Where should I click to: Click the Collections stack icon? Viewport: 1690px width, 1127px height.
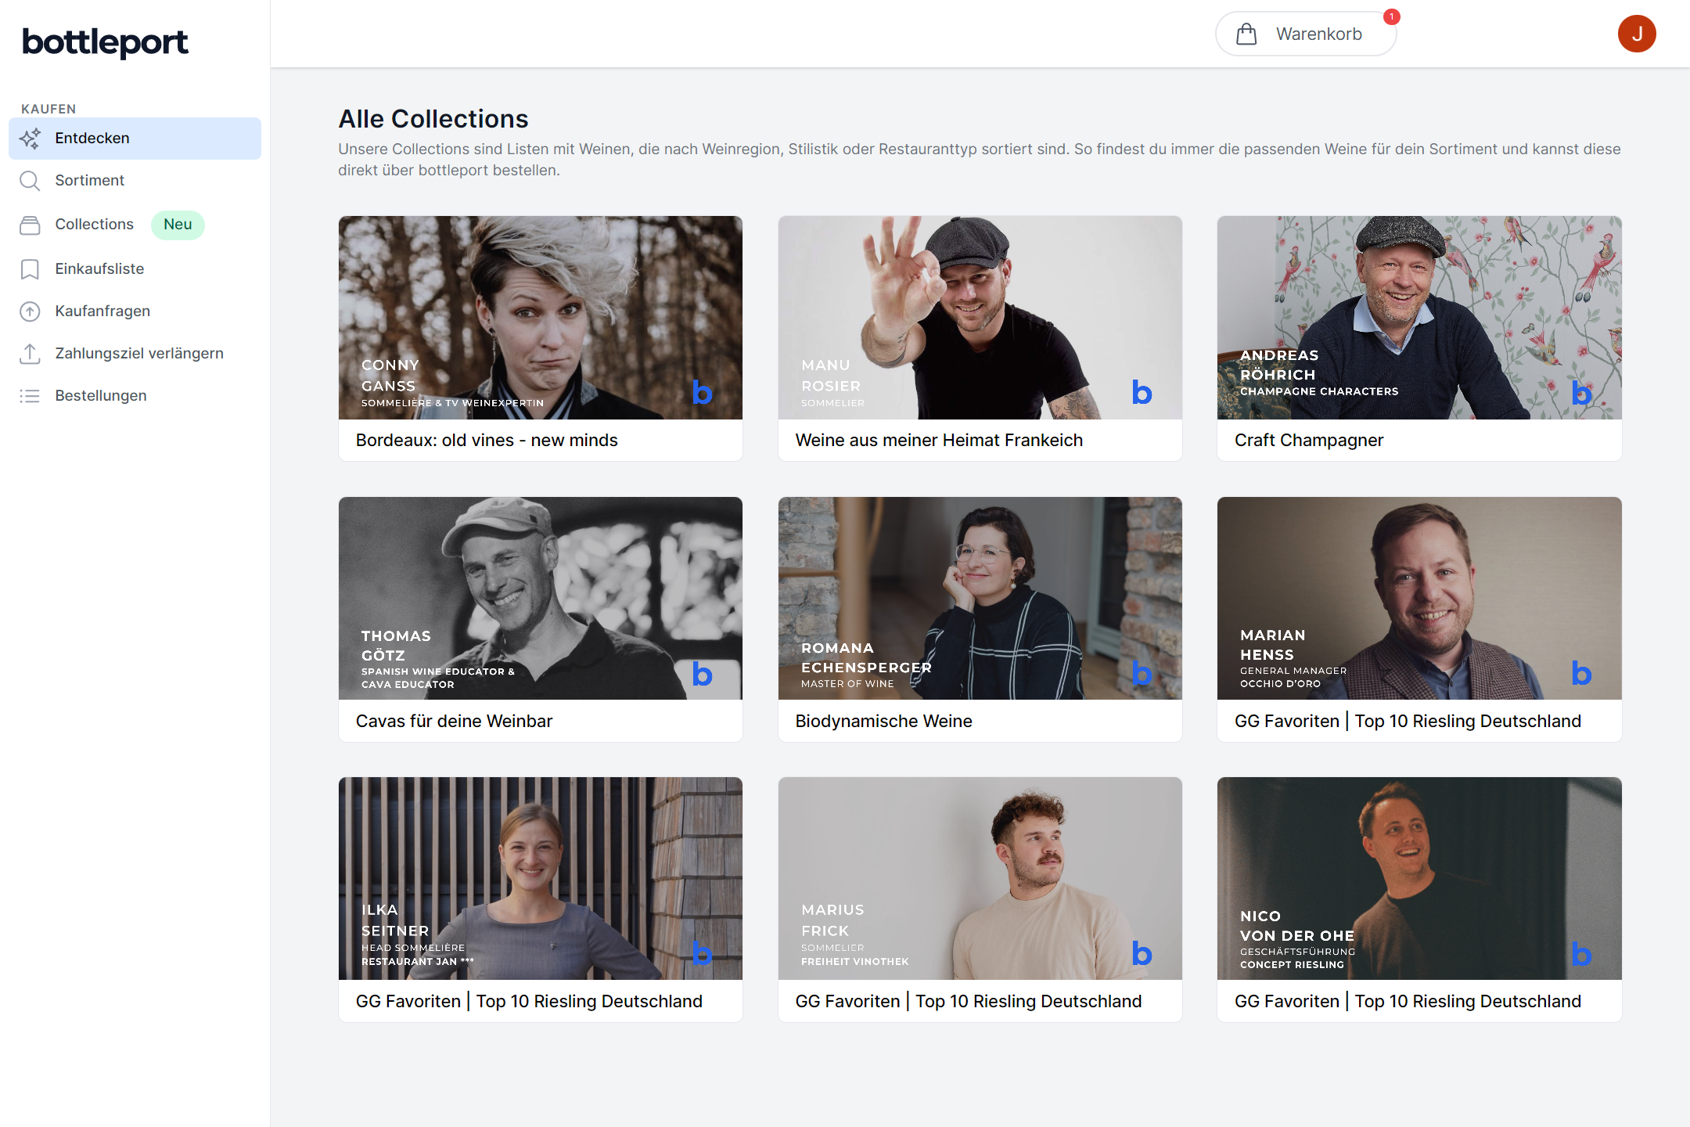(30, 225)
